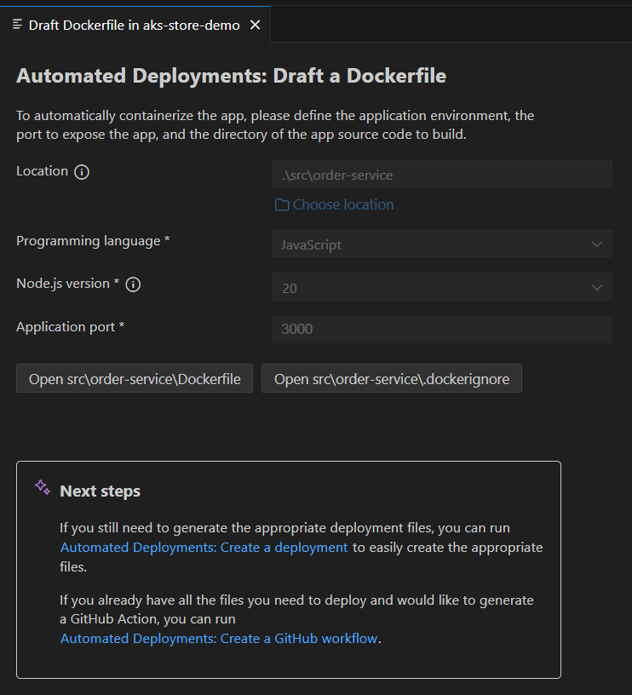Open src\order-service\.dockerignore button

(392, 378)
